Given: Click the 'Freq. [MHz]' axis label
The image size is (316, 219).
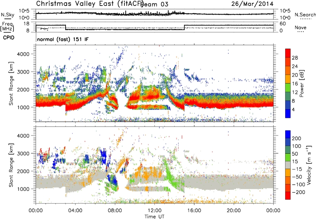Looking at the screenshot, I should tap(7, 27).
